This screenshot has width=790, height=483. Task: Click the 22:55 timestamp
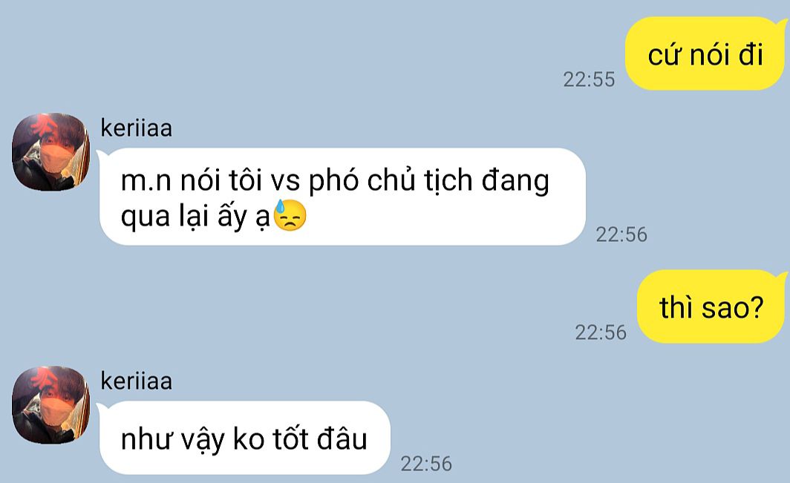589,79
